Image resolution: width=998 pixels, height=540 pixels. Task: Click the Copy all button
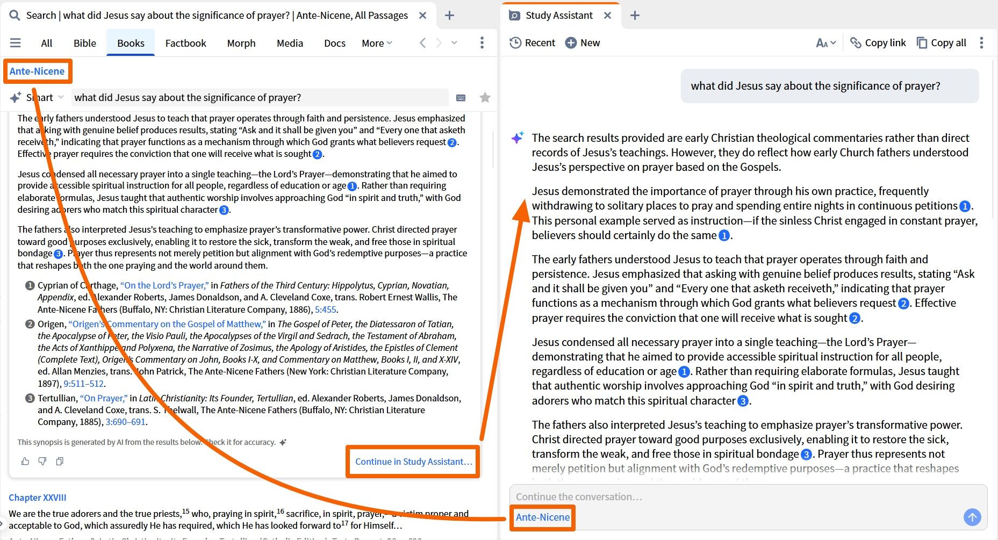tap(942, 43)
